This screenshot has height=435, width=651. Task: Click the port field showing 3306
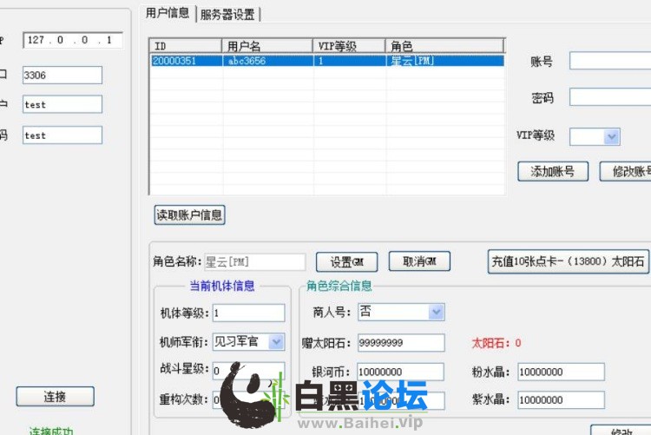62,76
